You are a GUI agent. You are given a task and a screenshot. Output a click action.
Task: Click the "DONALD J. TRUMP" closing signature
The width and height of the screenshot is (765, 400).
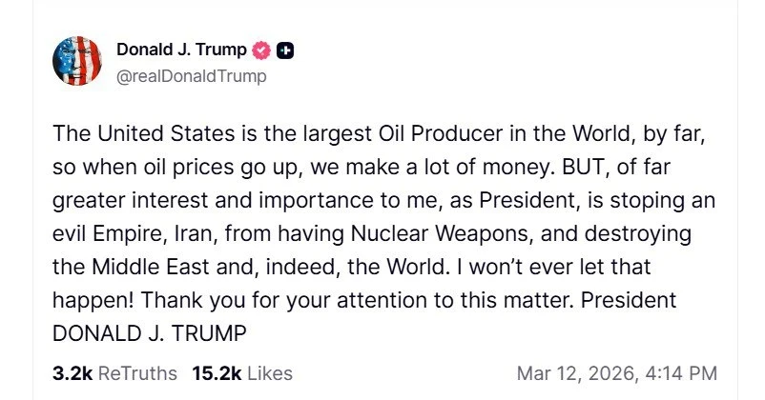tap(139, 333)
